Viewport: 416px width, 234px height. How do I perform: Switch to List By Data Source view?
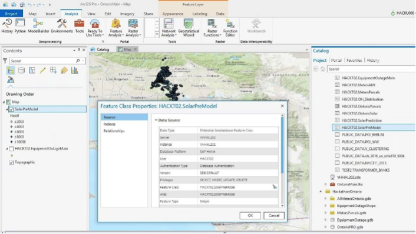21,71
